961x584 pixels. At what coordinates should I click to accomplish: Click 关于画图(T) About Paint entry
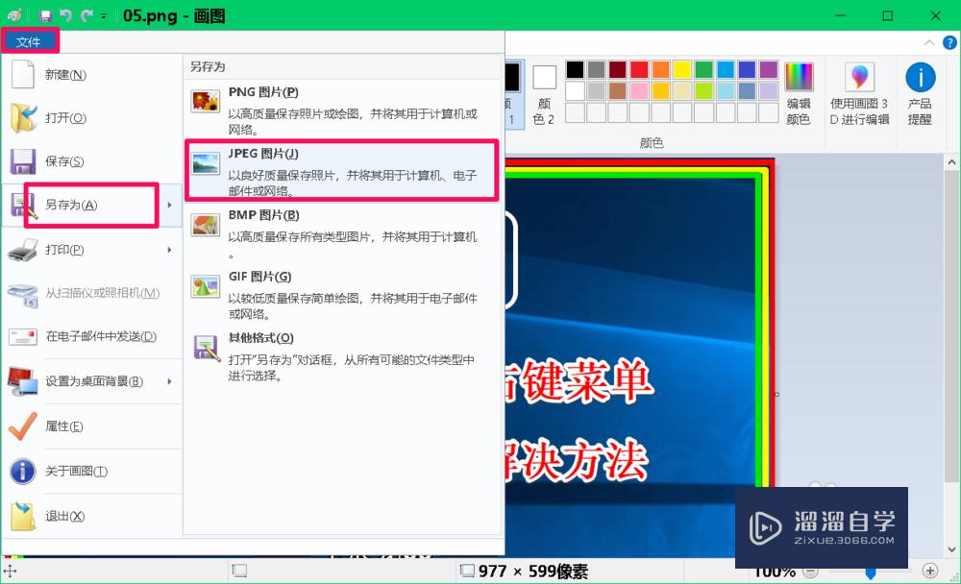pos(92,472)
